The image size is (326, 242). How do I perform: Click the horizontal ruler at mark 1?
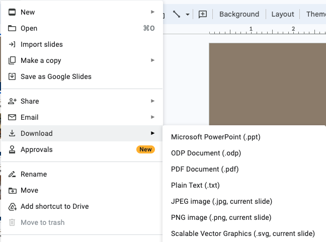coord(251,29)
